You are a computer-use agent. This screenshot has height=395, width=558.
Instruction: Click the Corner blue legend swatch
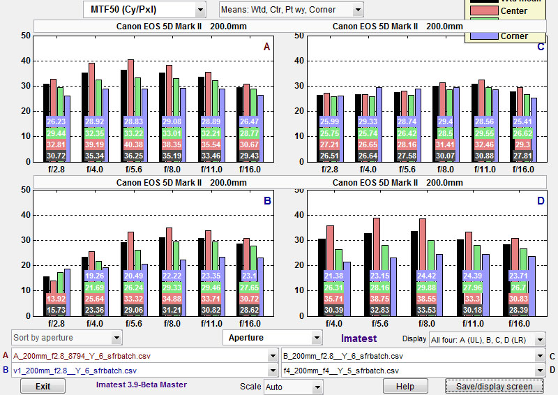484,36
